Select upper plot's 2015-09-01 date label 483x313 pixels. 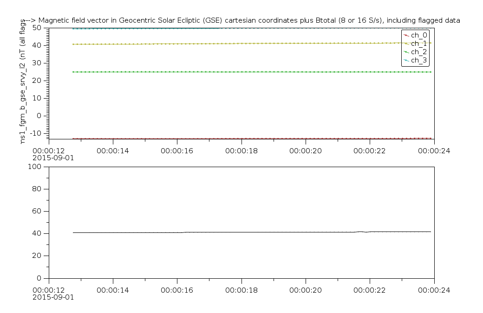pyautogui.click(x=53, y=157)
